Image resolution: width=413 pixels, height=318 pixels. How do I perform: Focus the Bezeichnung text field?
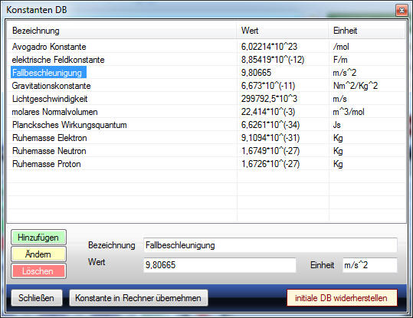pyautogui.click(x=270, y=245)
